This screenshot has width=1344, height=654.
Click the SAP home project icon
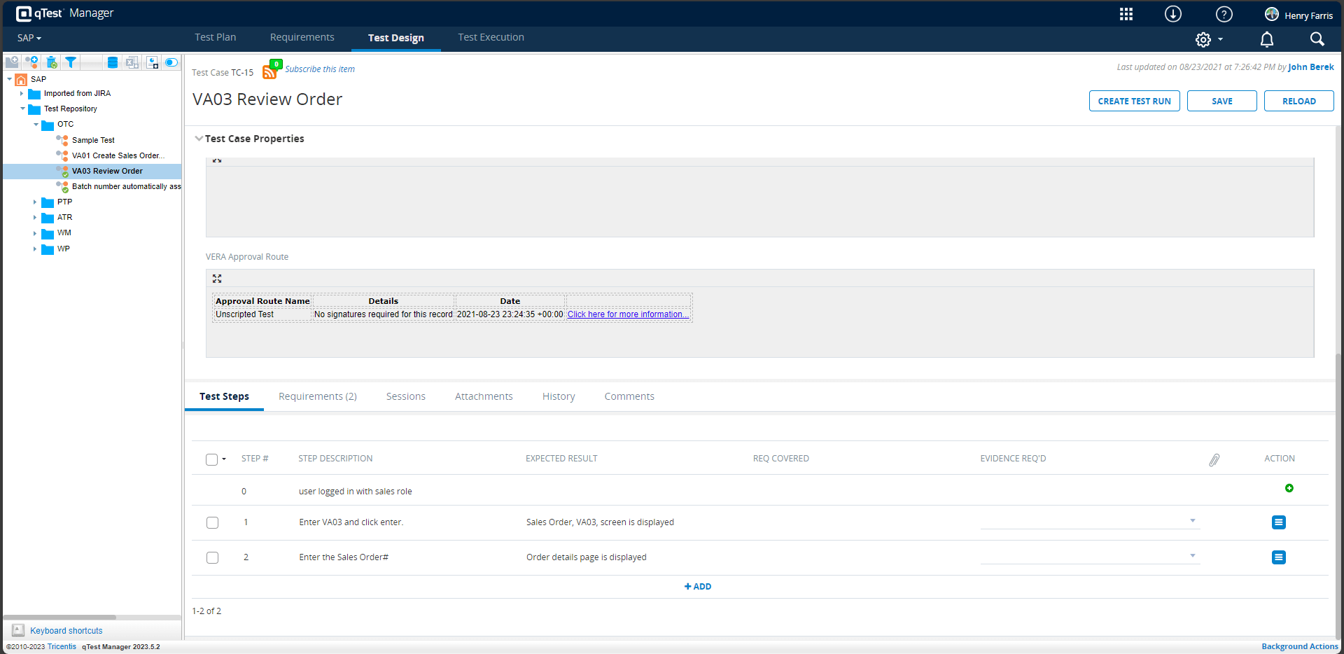tap(21, 79)
